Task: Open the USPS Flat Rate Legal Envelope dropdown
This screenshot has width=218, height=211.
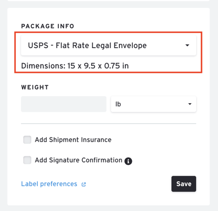Action: [x=109, y=45]
